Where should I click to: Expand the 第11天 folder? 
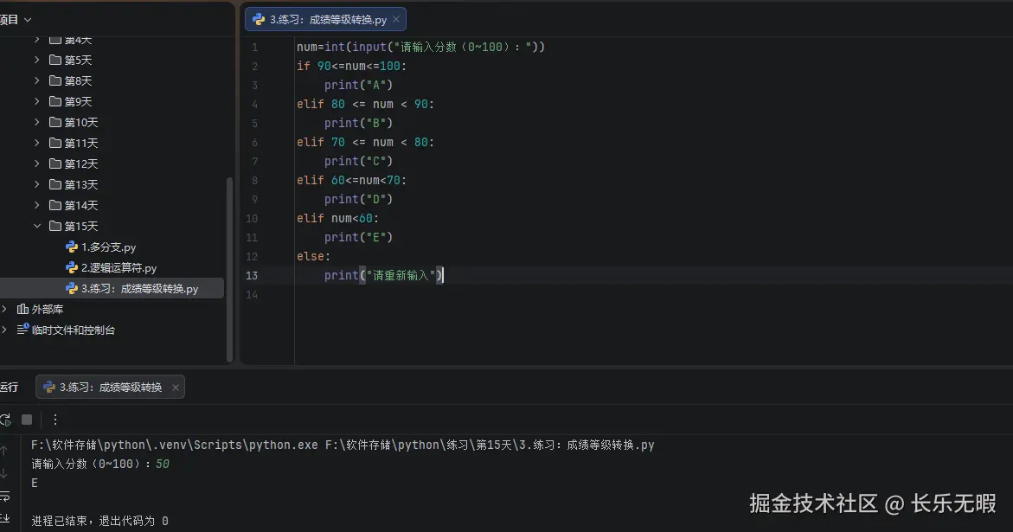click(x=37, y=143)
